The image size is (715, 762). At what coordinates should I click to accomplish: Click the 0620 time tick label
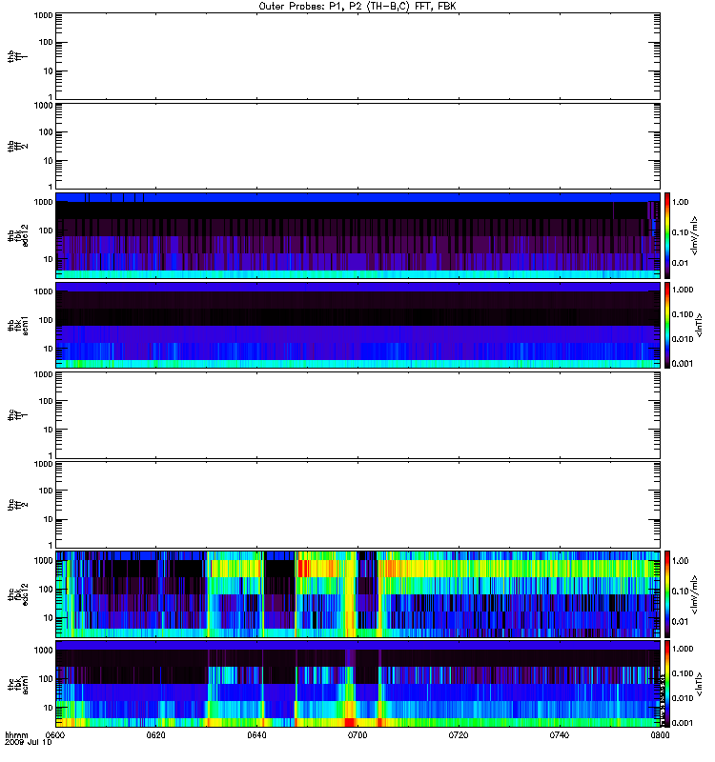point(155,735)
